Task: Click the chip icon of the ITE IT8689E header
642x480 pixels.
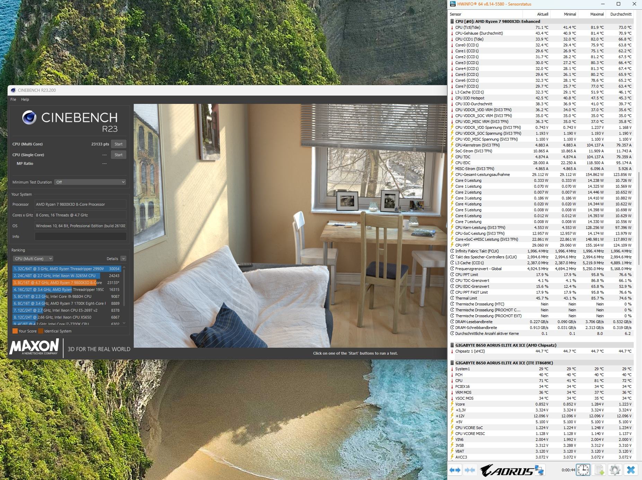Action: pos(452,363)
